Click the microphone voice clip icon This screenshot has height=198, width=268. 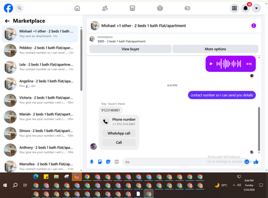pos(92,162)
